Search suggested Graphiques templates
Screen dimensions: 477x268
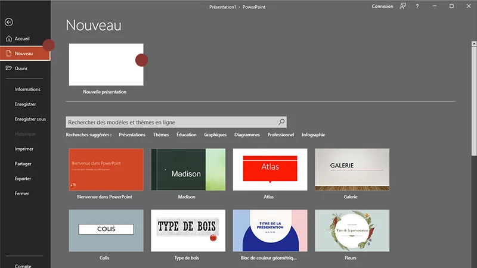[215, 135]
